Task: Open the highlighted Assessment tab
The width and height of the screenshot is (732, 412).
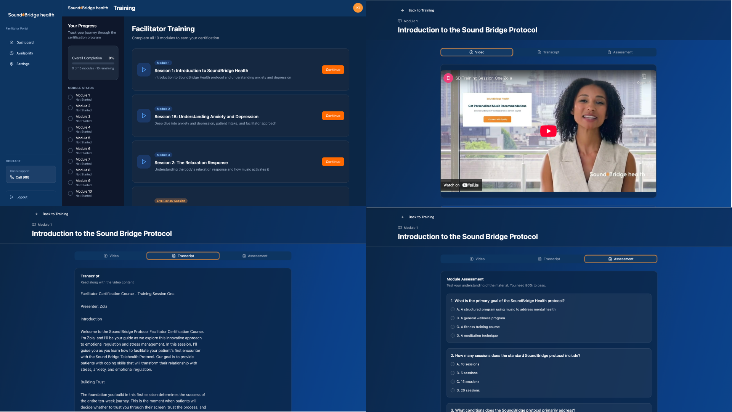Action: pos(621,259)
